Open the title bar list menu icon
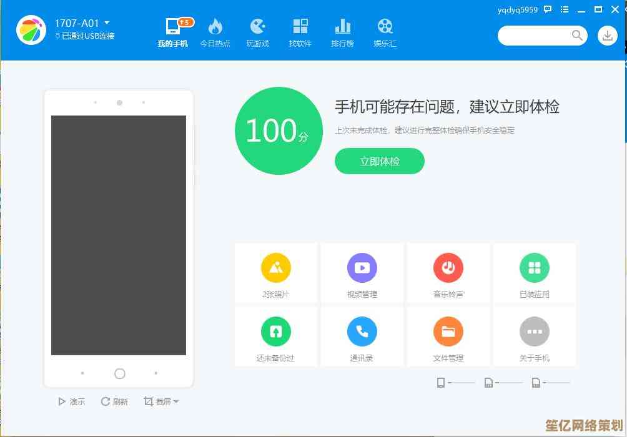The height and width of the screenshot is (437, 627). [564, 9]
